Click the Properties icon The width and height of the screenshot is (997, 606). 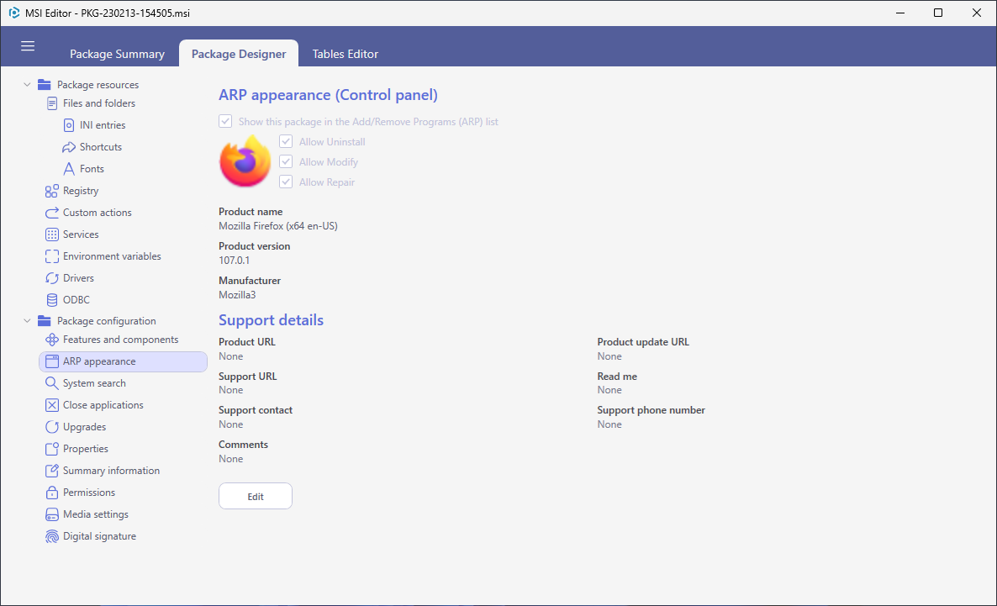tap(51, 449)
